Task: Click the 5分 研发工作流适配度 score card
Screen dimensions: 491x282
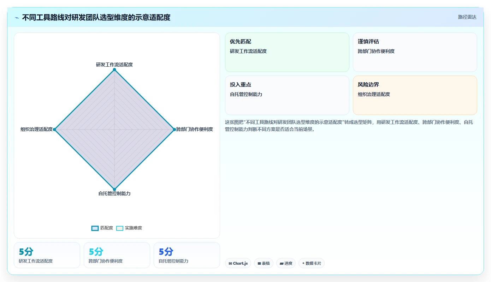Action: (x=47, y=255)
